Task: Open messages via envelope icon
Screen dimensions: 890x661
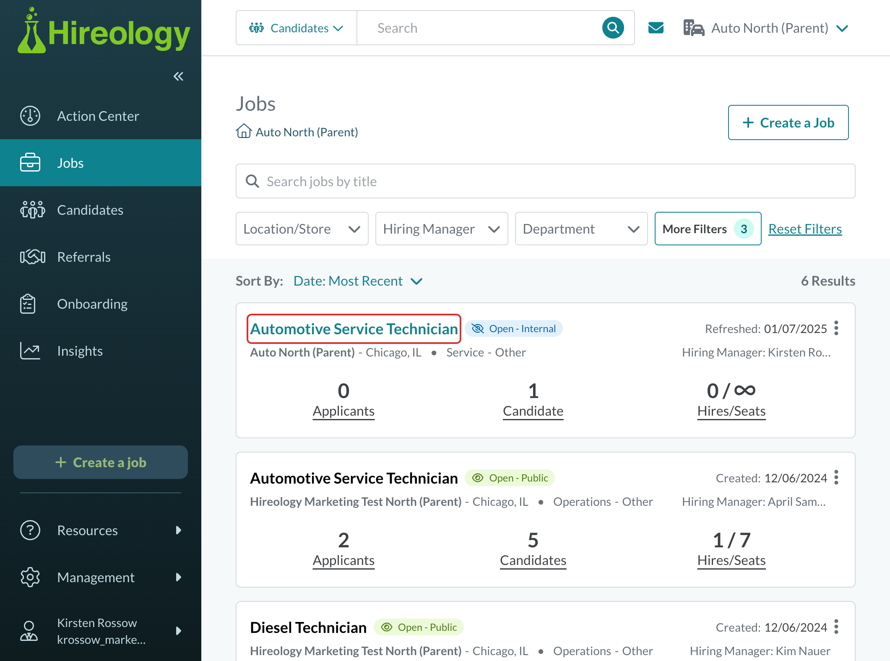Action: point(656,28)
